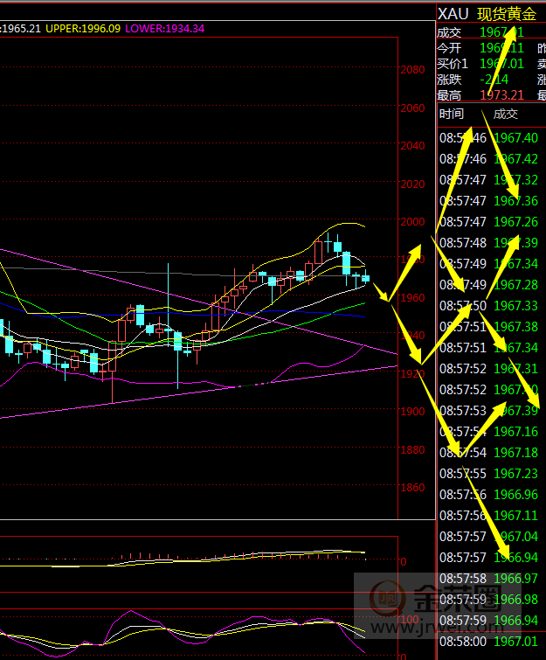
Task: Select the 08:58:00 tick at 1967.01
Action: (x=489, y=642)
